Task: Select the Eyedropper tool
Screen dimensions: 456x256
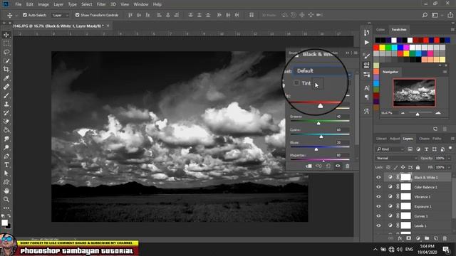Action: [x=6, y=78]
